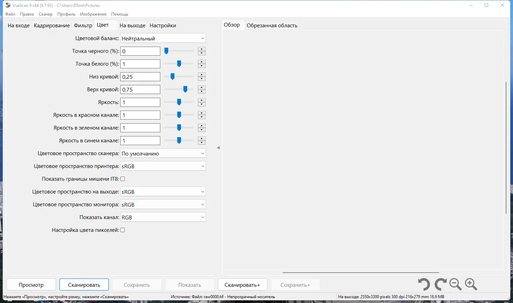Click the horizontal scrollbar under preview area
This screenshot has width=513, height=303.
pos(361,273)
